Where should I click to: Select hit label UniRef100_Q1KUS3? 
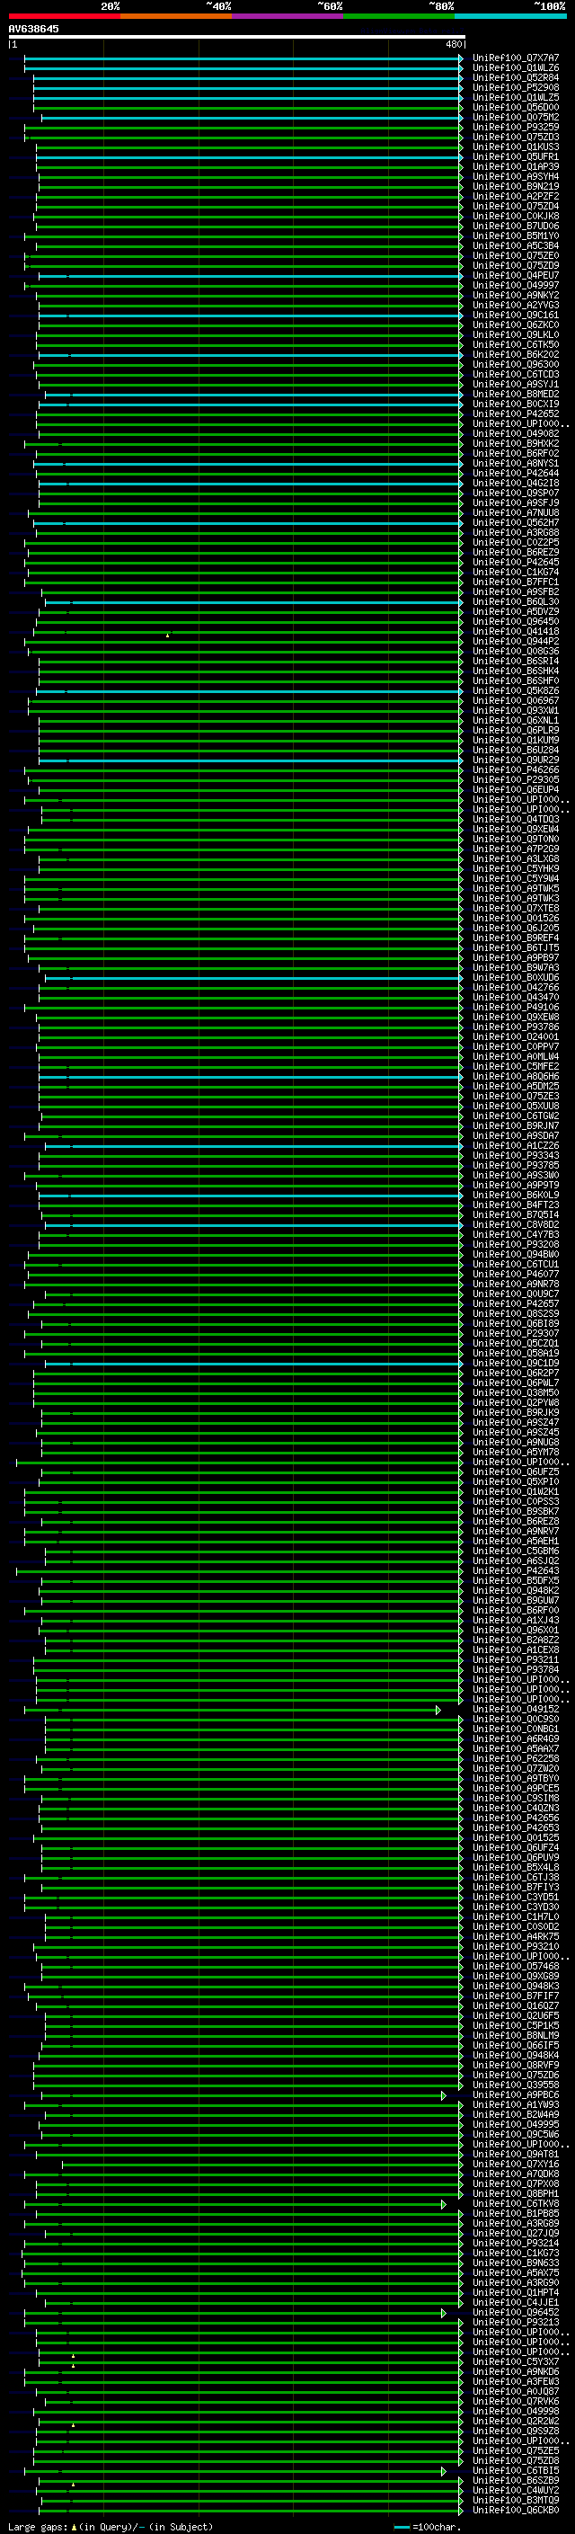pos(516,147)
